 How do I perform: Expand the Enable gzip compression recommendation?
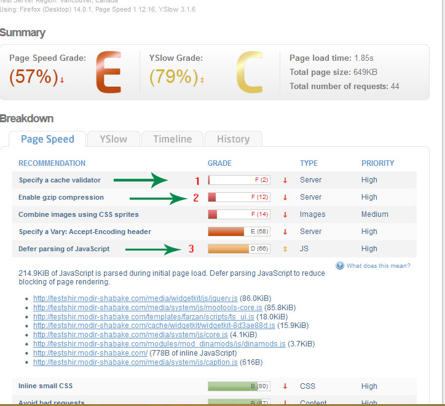pos(61,198)
